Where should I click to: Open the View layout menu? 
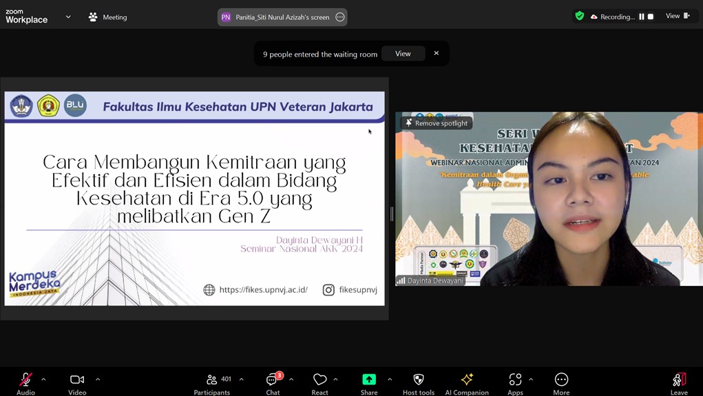coord(677,17)
